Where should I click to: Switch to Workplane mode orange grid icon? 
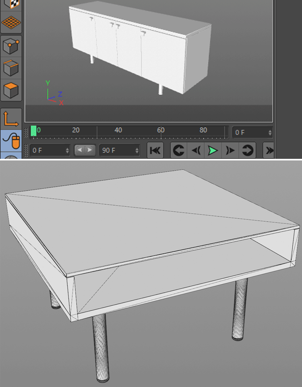click(x=11, y=22)
